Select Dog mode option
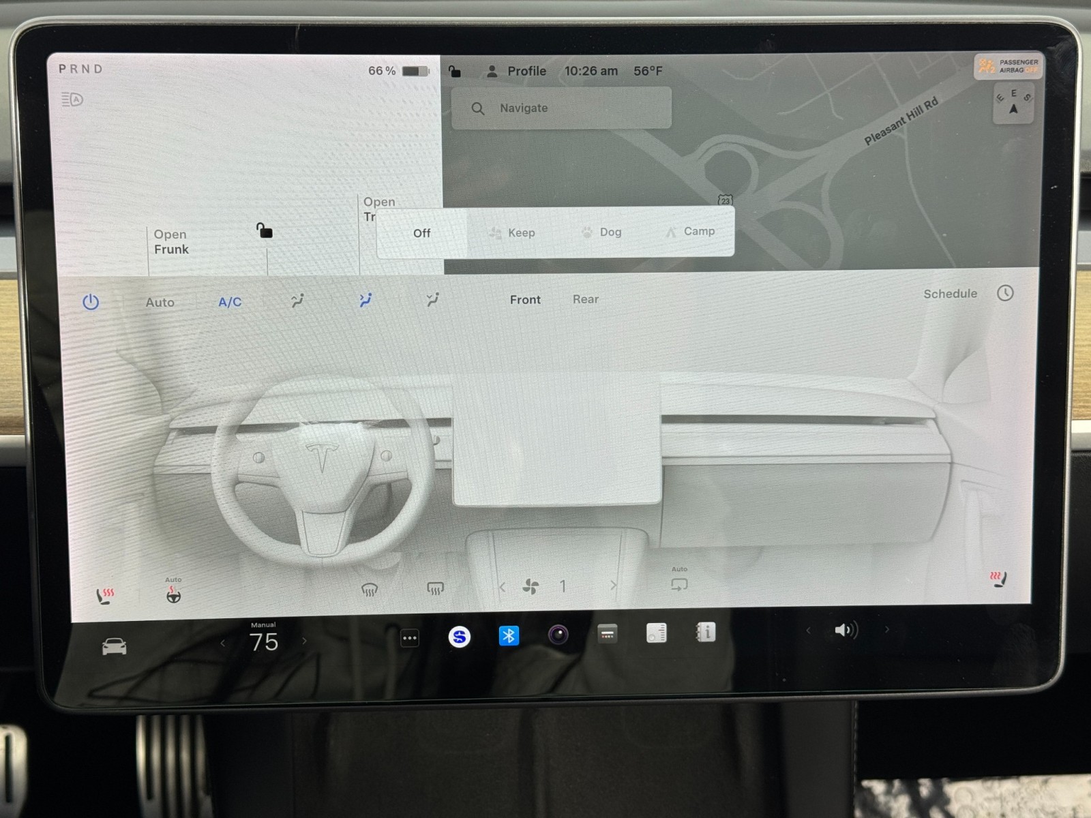Viewport: 1091px width, 818px height. pos(601,232)
